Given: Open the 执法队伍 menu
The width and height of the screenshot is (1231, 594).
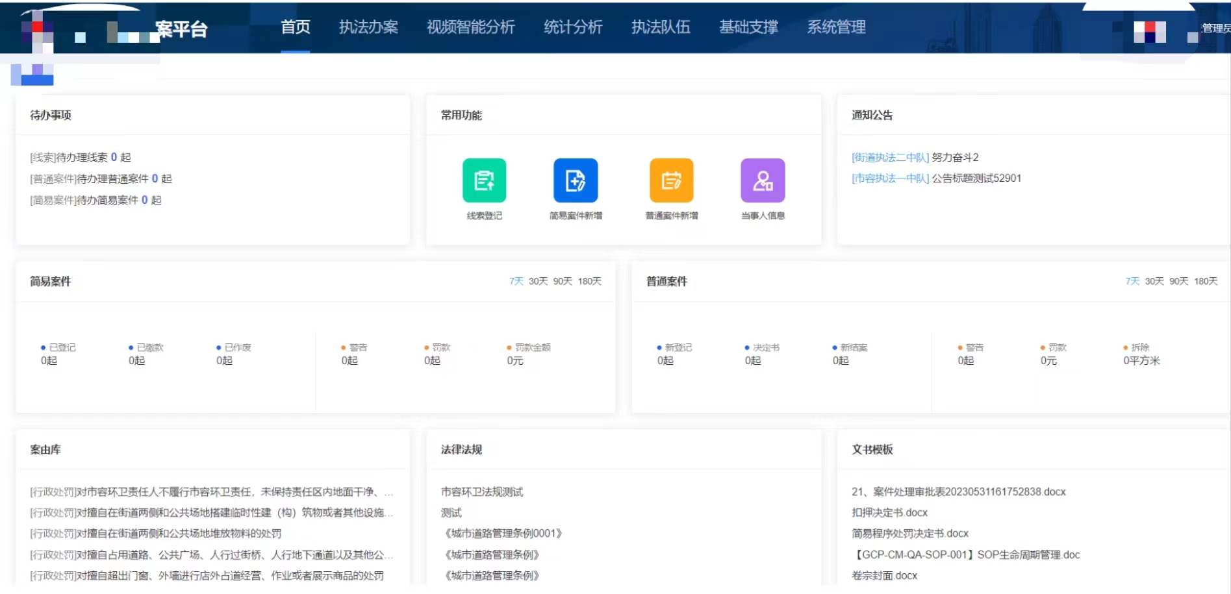Looking at the screenshot, I should point(661,27).
